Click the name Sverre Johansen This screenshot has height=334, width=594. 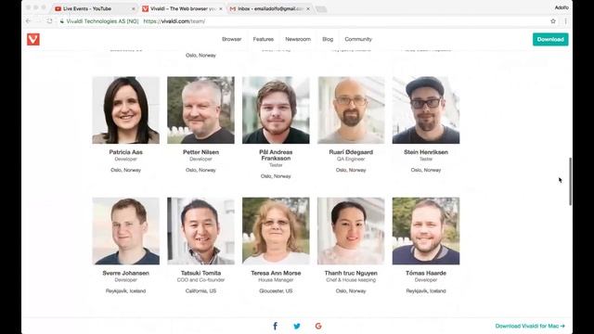point(126,273)
